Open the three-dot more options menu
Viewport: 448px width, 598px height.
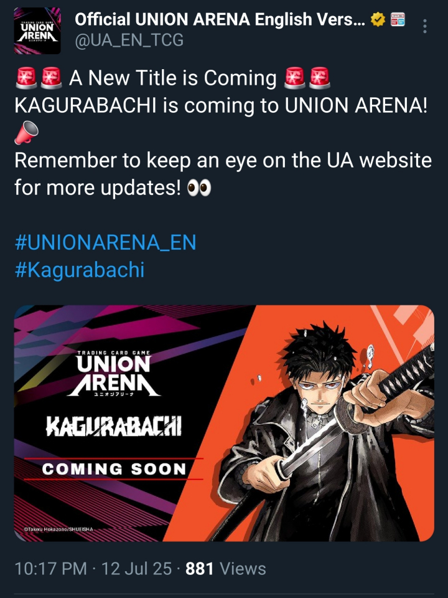pos(425,26)
